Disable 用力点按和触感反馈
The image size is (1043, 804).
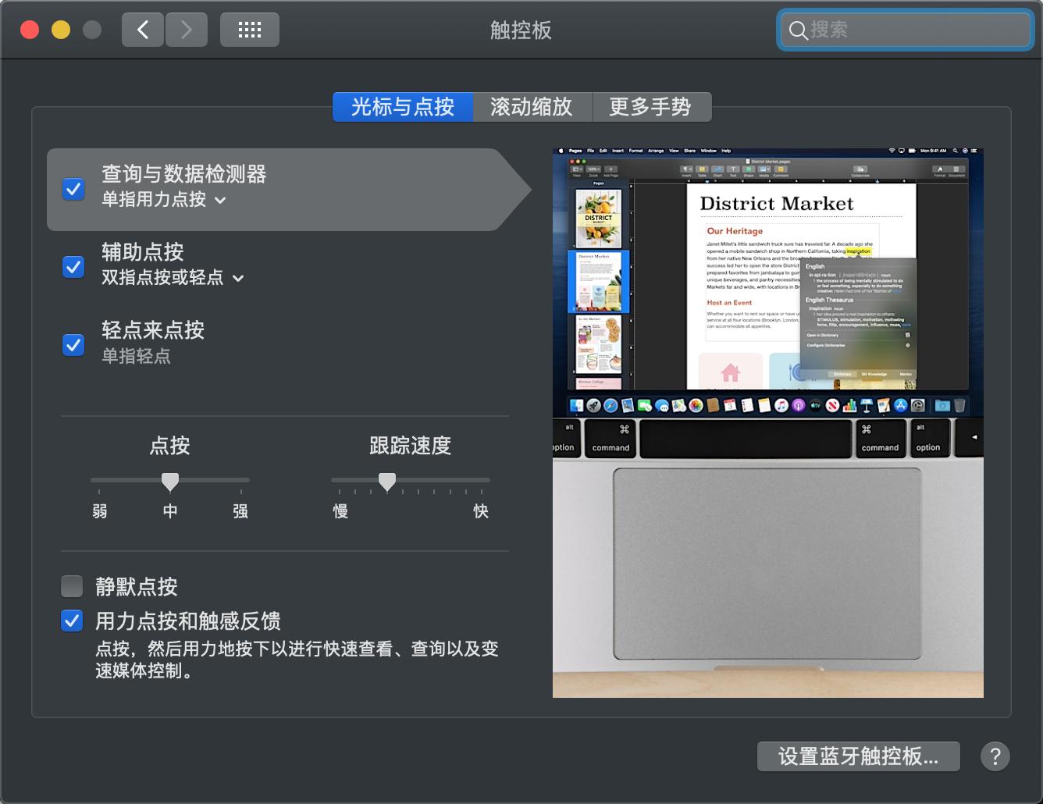(x=71, y=621)
